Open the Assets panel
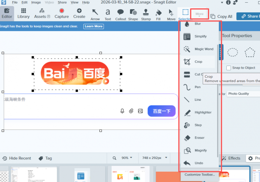The image size is (260, 182). click(x=42, y=14)
